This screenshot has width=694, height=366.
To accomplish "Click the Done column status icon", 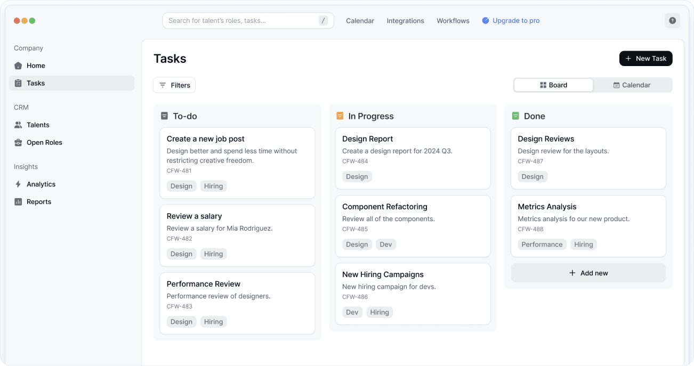I will [x=514, y=116].
